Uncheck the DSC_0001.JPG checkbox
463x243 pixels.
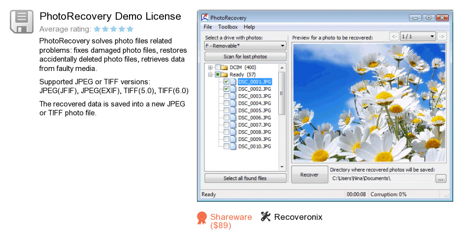(x=226, y=82)
